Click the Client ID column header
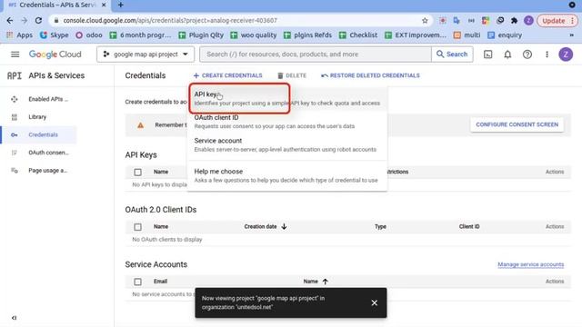Screen dimensions: 582x327 point(469,226)
